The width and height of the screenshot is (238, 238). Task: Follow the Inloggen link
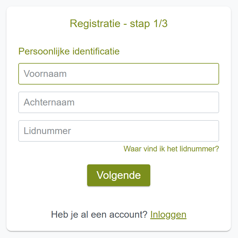(168, 215)
